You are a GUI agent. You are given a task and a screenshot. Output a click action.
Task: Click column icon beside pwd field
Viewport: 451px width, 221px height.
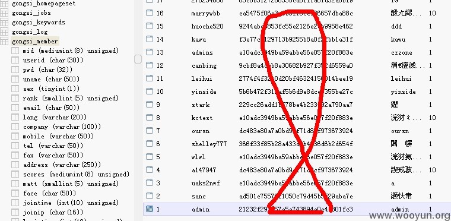coord(15,70)
